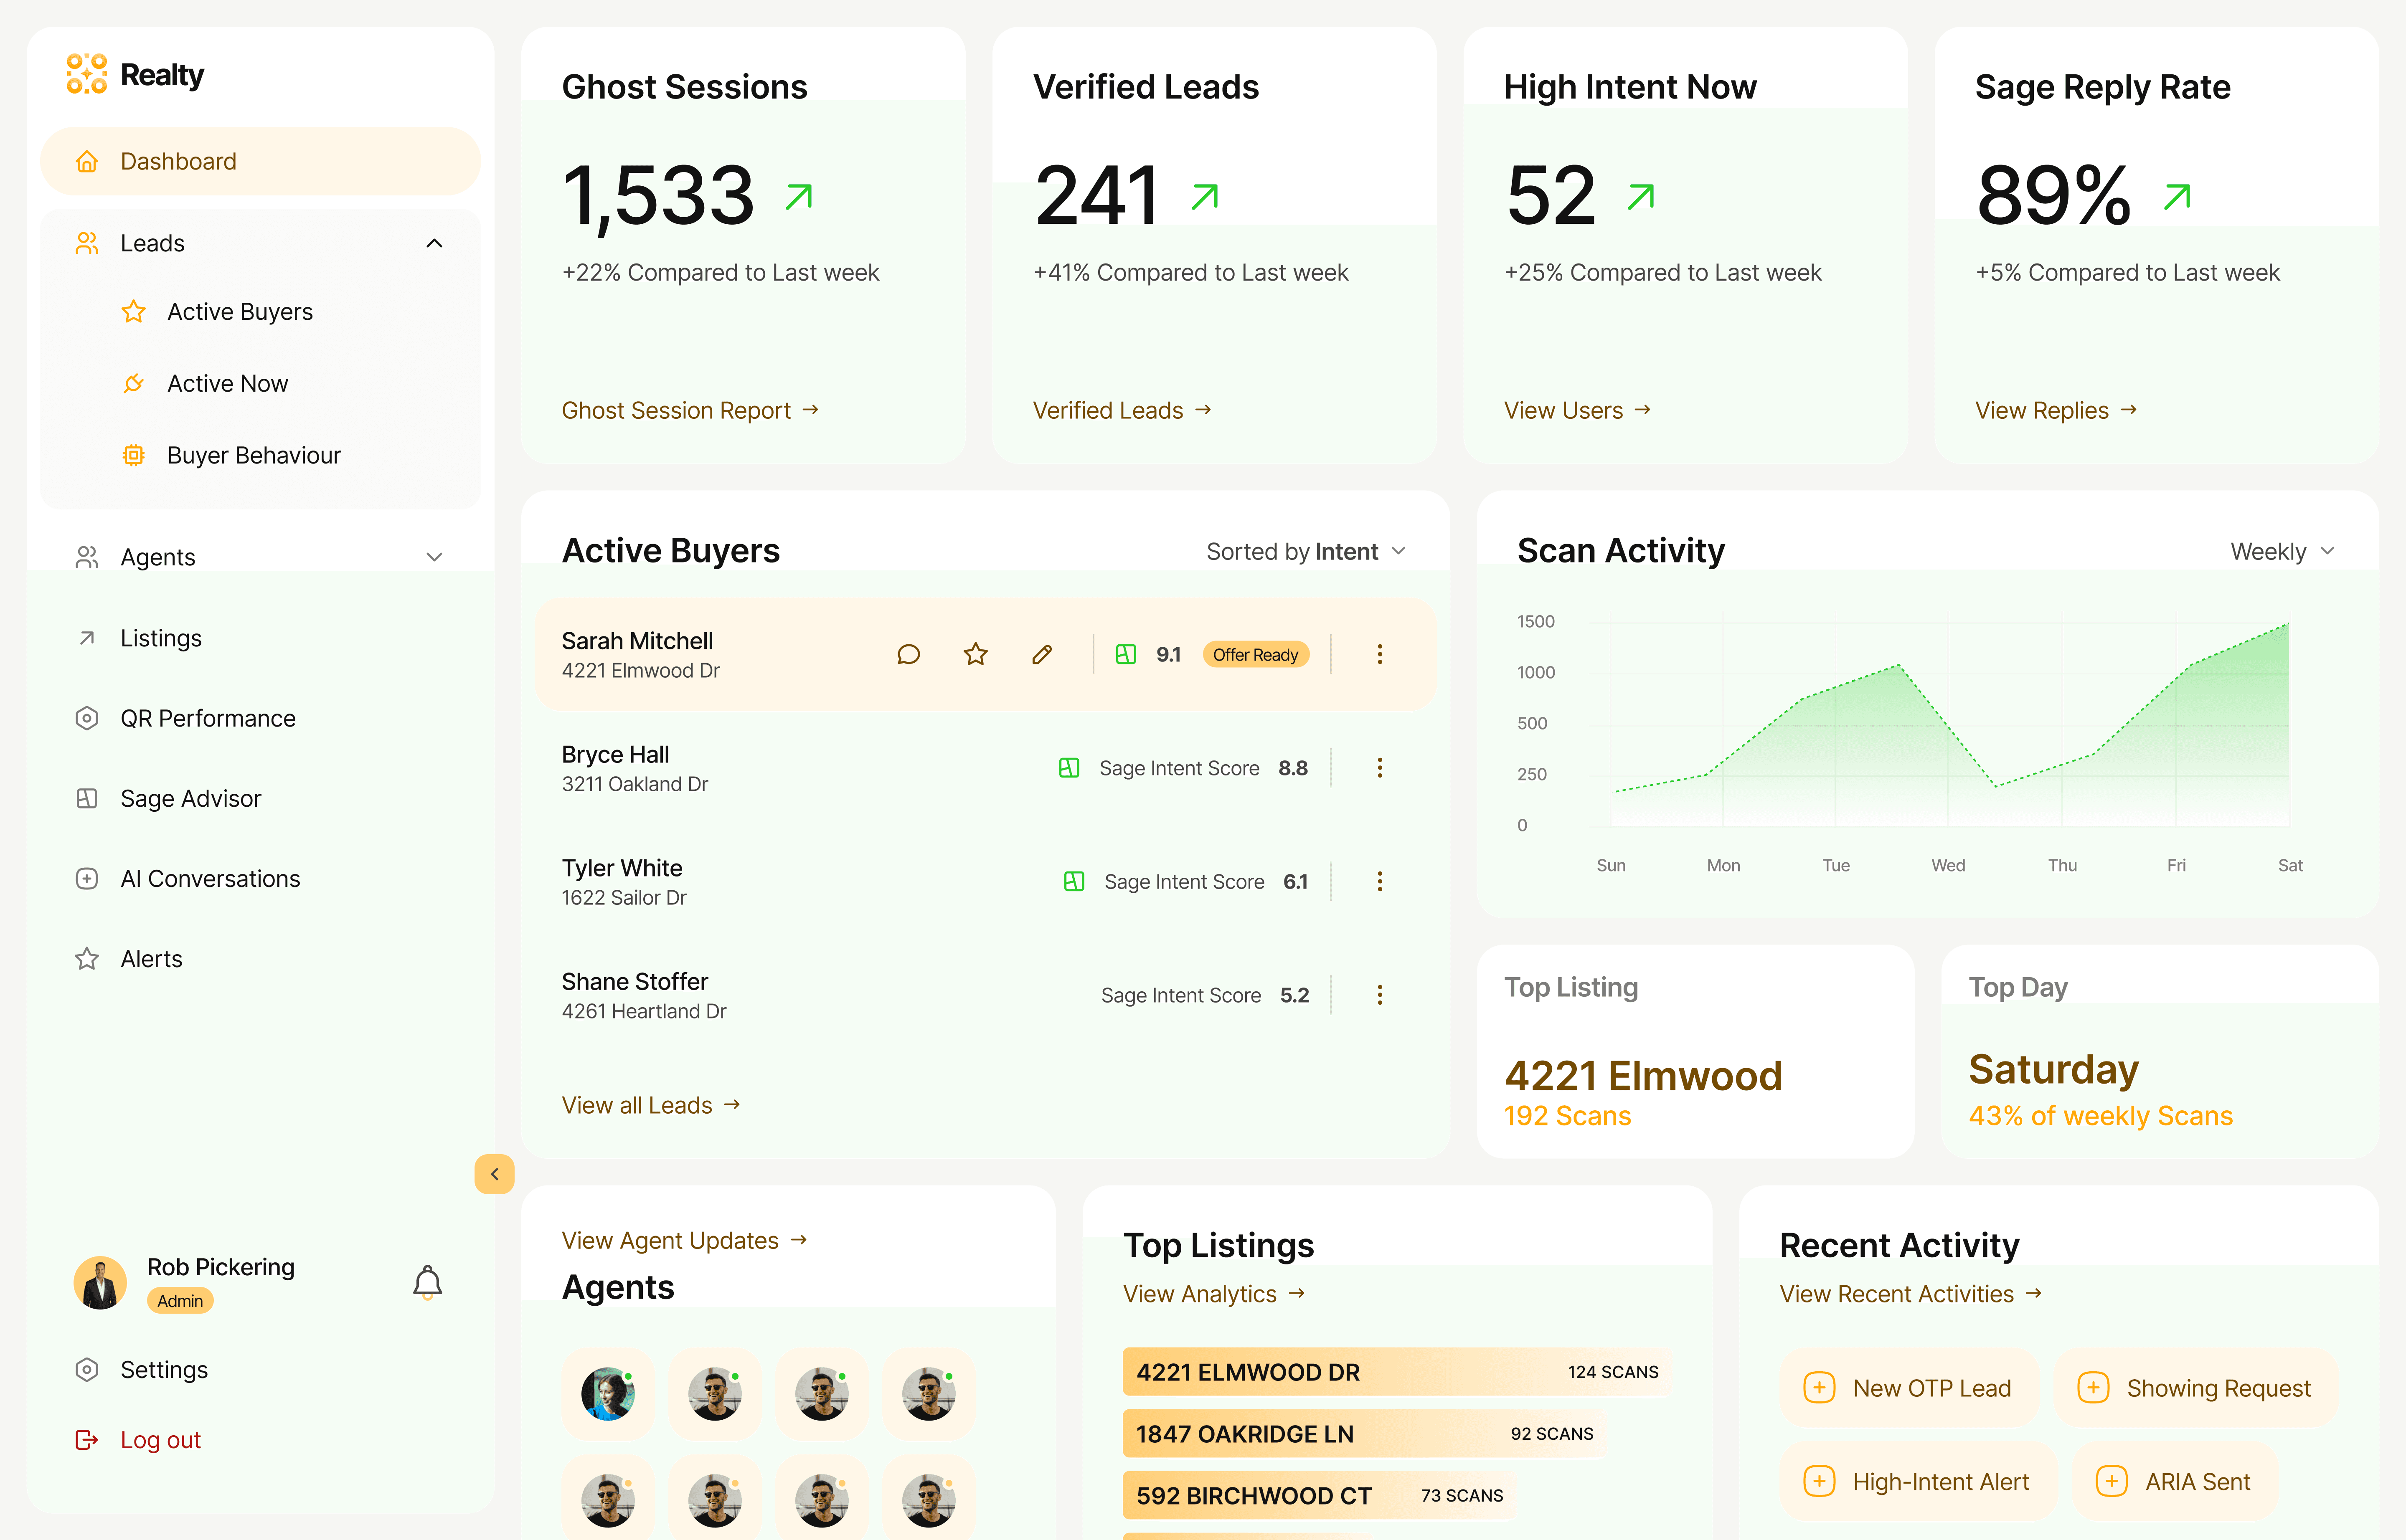This screenshot has width=2406, height=1540.
Task: Collapse the Leads section in the sidebar
Action: pyautogui.click(x=433, y=242)
